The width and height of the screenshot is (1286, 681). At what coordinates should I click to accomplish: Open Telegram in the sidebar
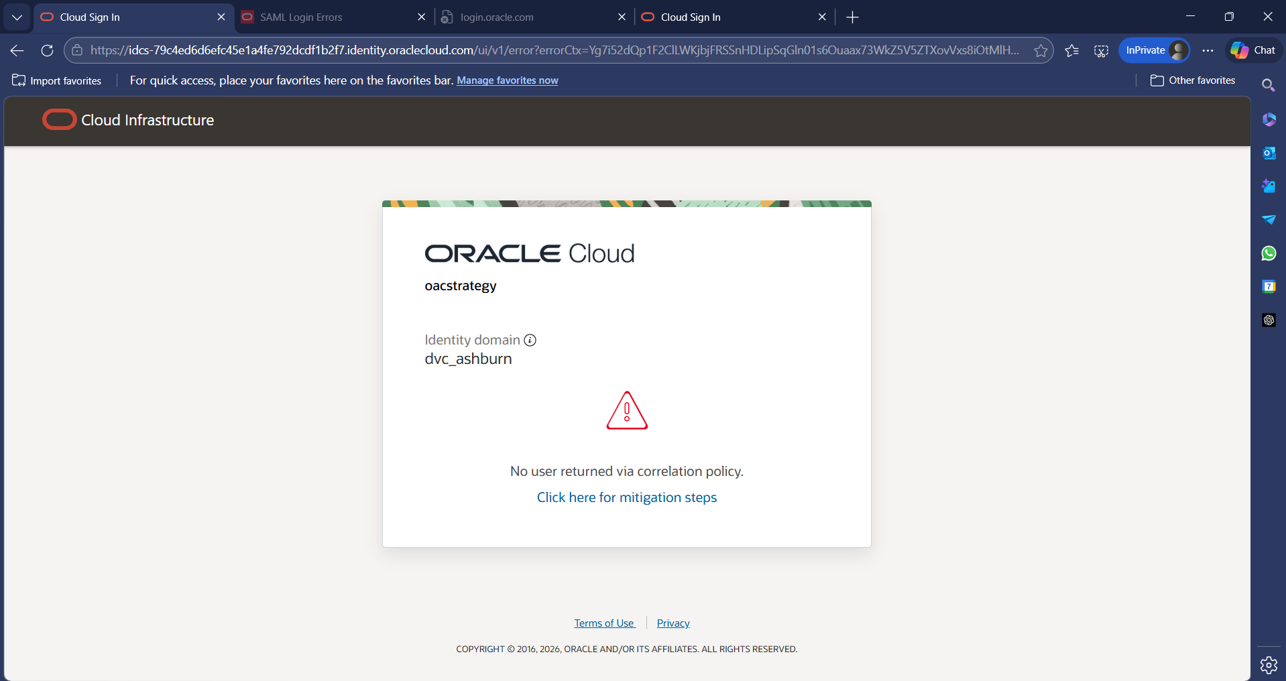[1269, 220]
